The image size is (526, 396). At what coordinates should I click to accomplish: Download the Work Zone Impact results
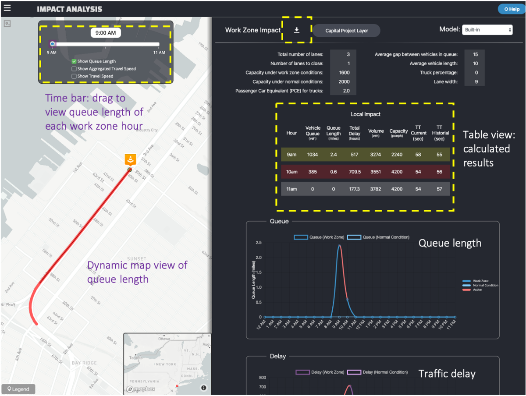[297, 30]
